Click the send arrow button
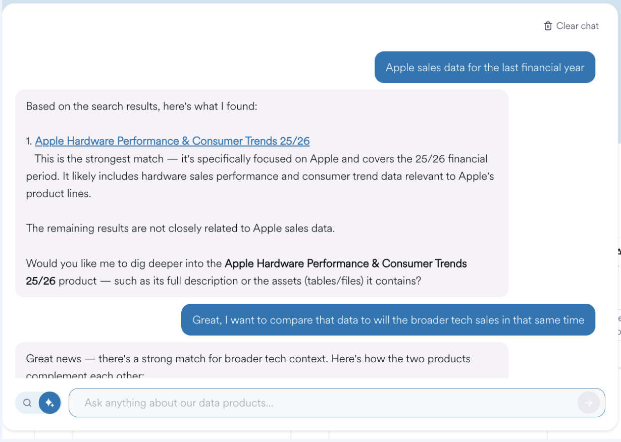Viewport: 621px width, 442px height. tap(589, 403)
